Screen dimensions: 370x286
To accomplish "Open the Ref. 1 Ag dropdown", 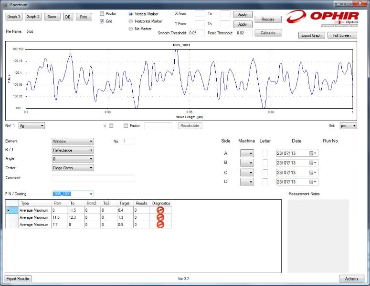I will click(x=32, y=125).
